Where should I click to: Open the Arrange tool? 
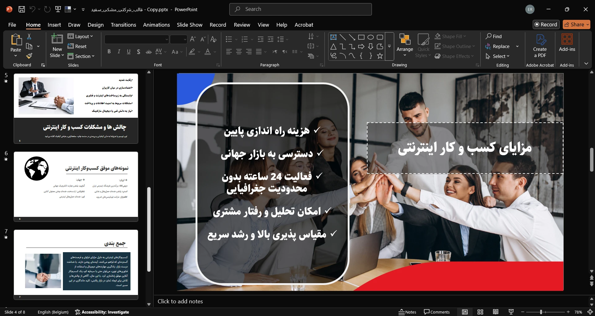(x=405, y=46)
